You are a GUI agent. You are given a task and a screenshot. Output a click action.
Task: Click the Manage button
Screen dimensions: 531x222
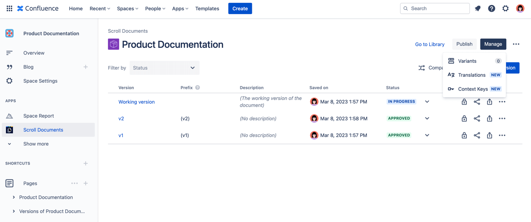[493, 44]
